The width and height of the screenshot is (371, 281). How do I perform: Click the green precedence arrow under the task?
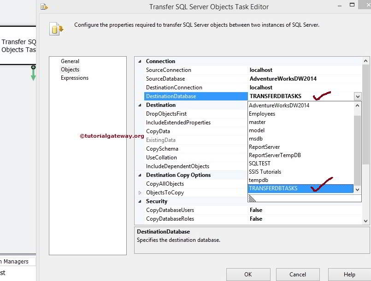(33, 73)
